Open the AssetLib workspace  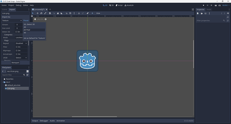(129, 5)
